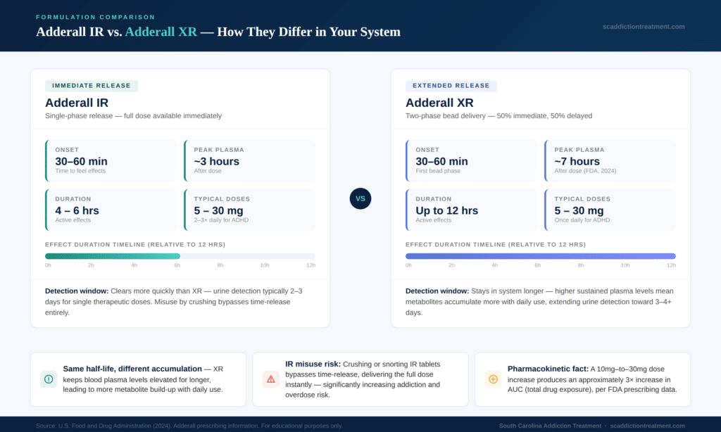This screenshot has height=432, width=721.
Task: Click IR timeline label 'EFFECT DURATION TIMELINE'
Action: tap(135, 244)
